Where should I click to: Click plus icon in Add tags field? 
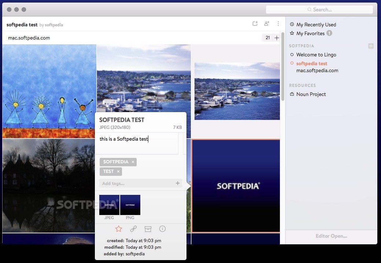(178, 184)
